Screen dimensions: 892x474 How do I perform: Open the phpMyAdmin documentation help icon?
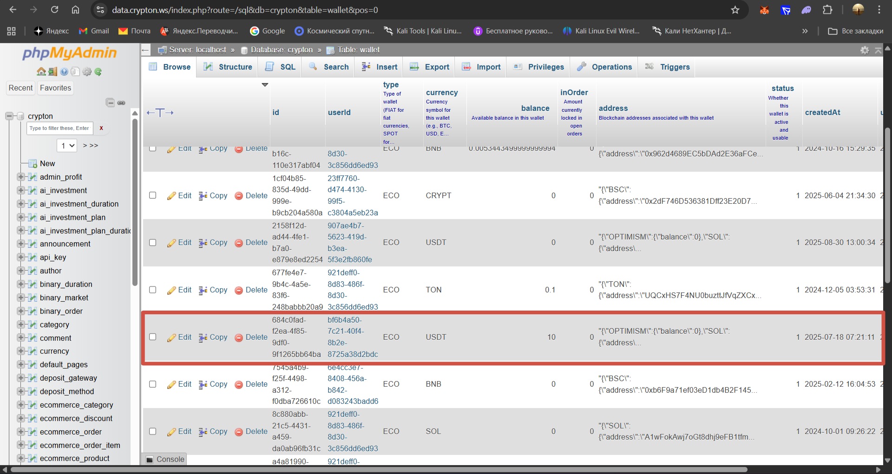point(64,72)
